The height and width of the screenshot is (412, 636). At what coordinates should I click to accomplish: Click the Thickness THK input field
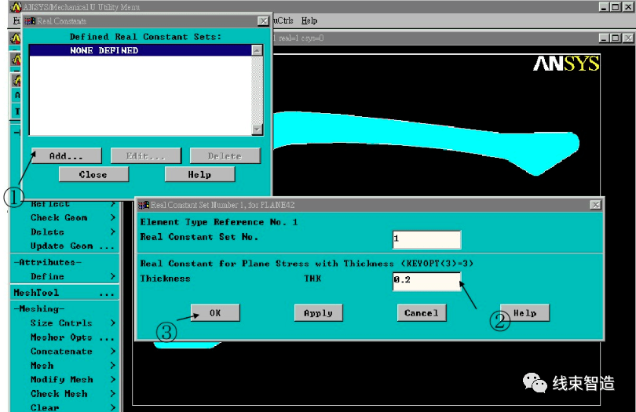pyautogui.click(x=426, y=281)
